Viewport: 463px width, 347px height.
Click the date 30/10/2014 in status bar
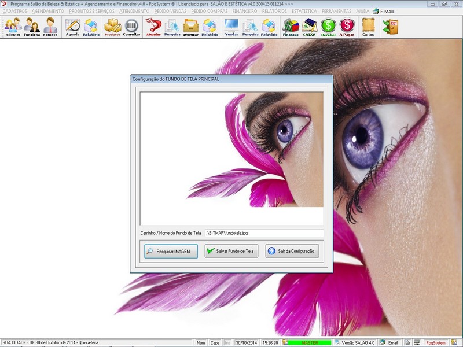tap(247, 342)
